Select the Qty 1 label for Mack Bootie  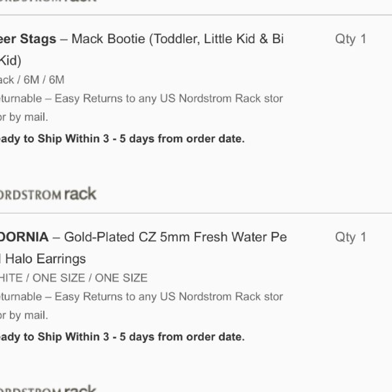point(350,39)
